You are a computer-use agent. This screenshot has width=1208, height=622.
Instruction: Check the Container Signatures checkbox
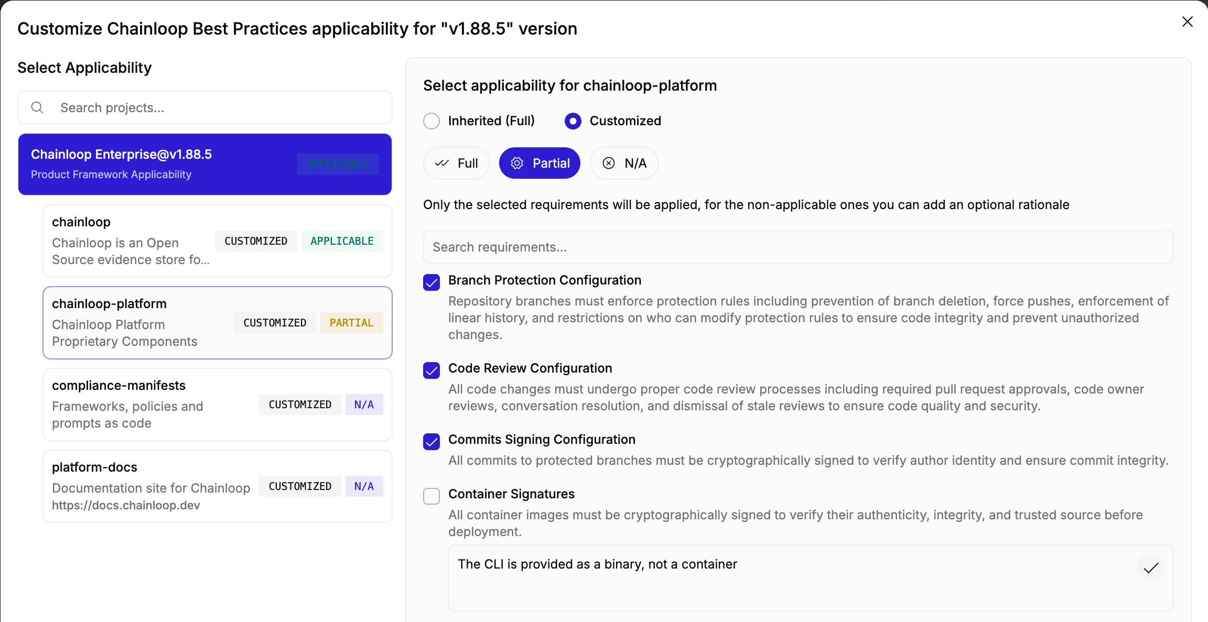click(x=432, y=496)
